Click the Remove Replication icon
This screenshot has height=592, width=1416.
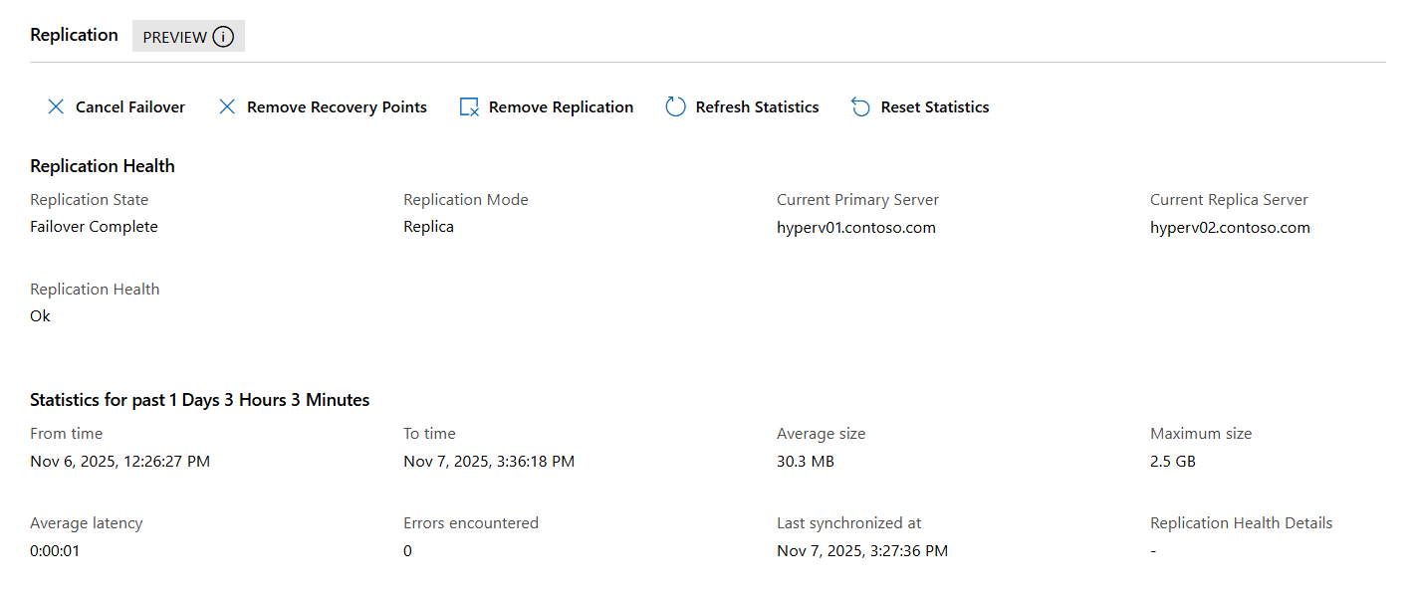[x=469, y=106]
